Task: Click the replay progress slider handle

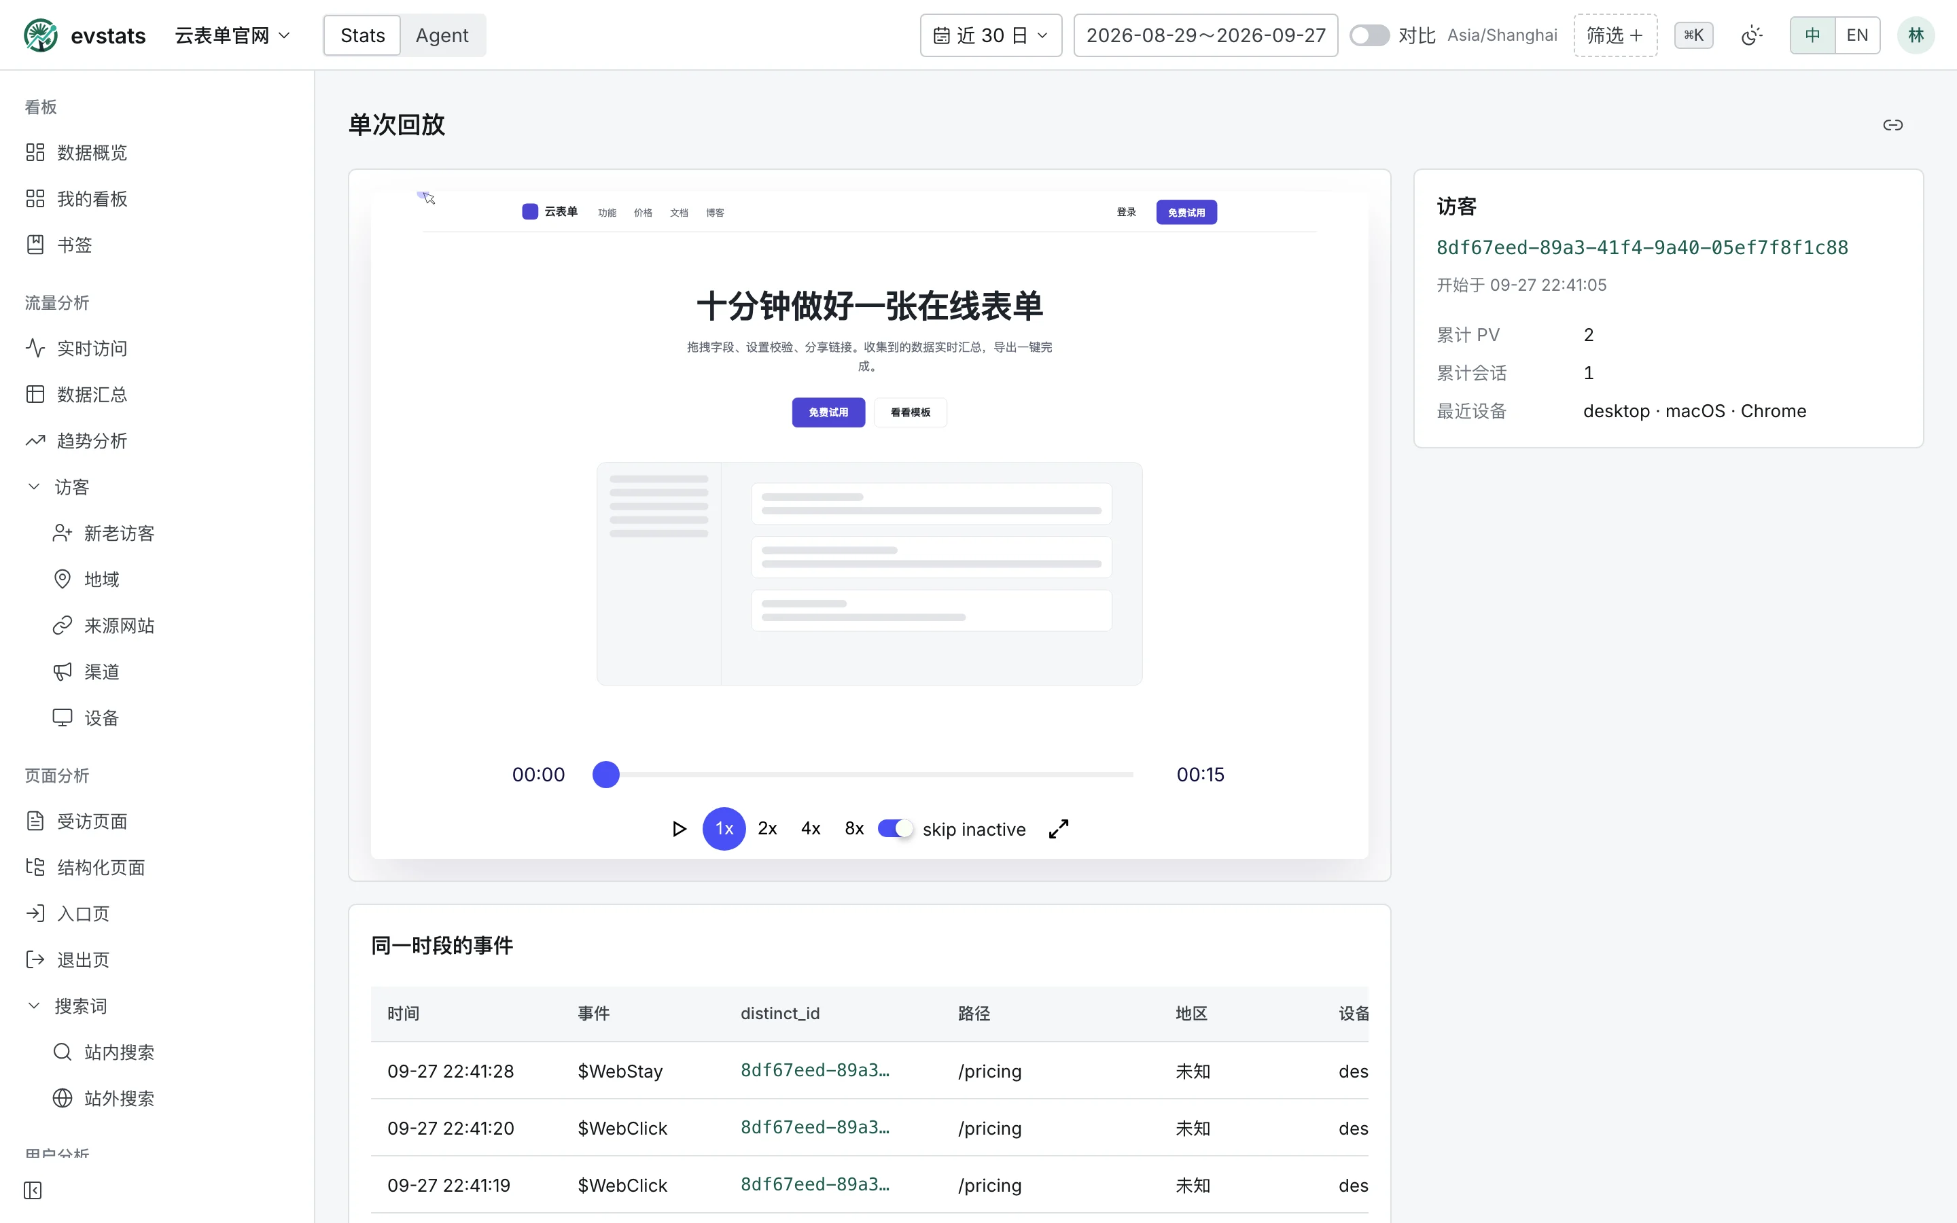Action: (x=605, y=775)
